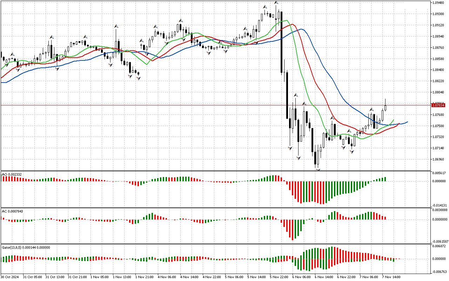
Task: Click price scale value 1.08940
Action: [438, 36]
